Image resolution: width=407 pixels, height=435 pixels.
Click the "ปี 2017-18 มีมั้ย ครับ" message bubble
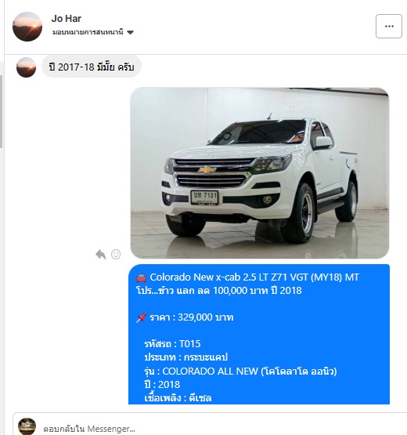point(92,67)
